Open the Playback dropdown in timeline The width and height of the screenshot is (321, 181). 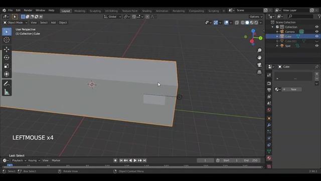coord(19,160)
